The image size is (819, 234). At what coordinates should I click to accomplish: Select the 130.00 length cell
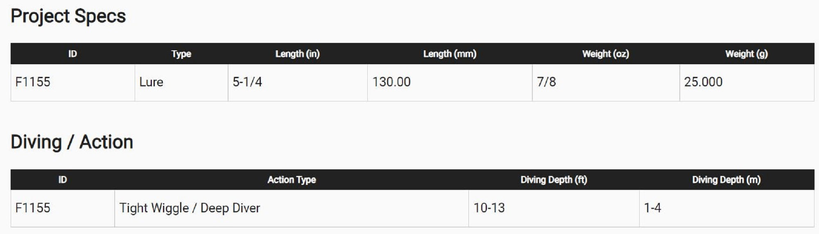click(391, 82)
